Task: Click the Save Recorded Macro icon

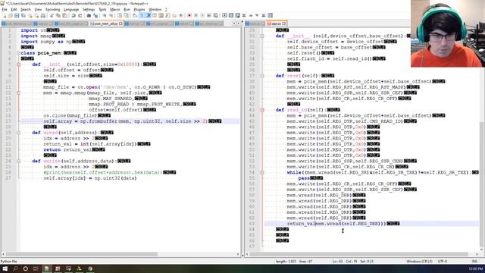Action: tap(215, 15)
